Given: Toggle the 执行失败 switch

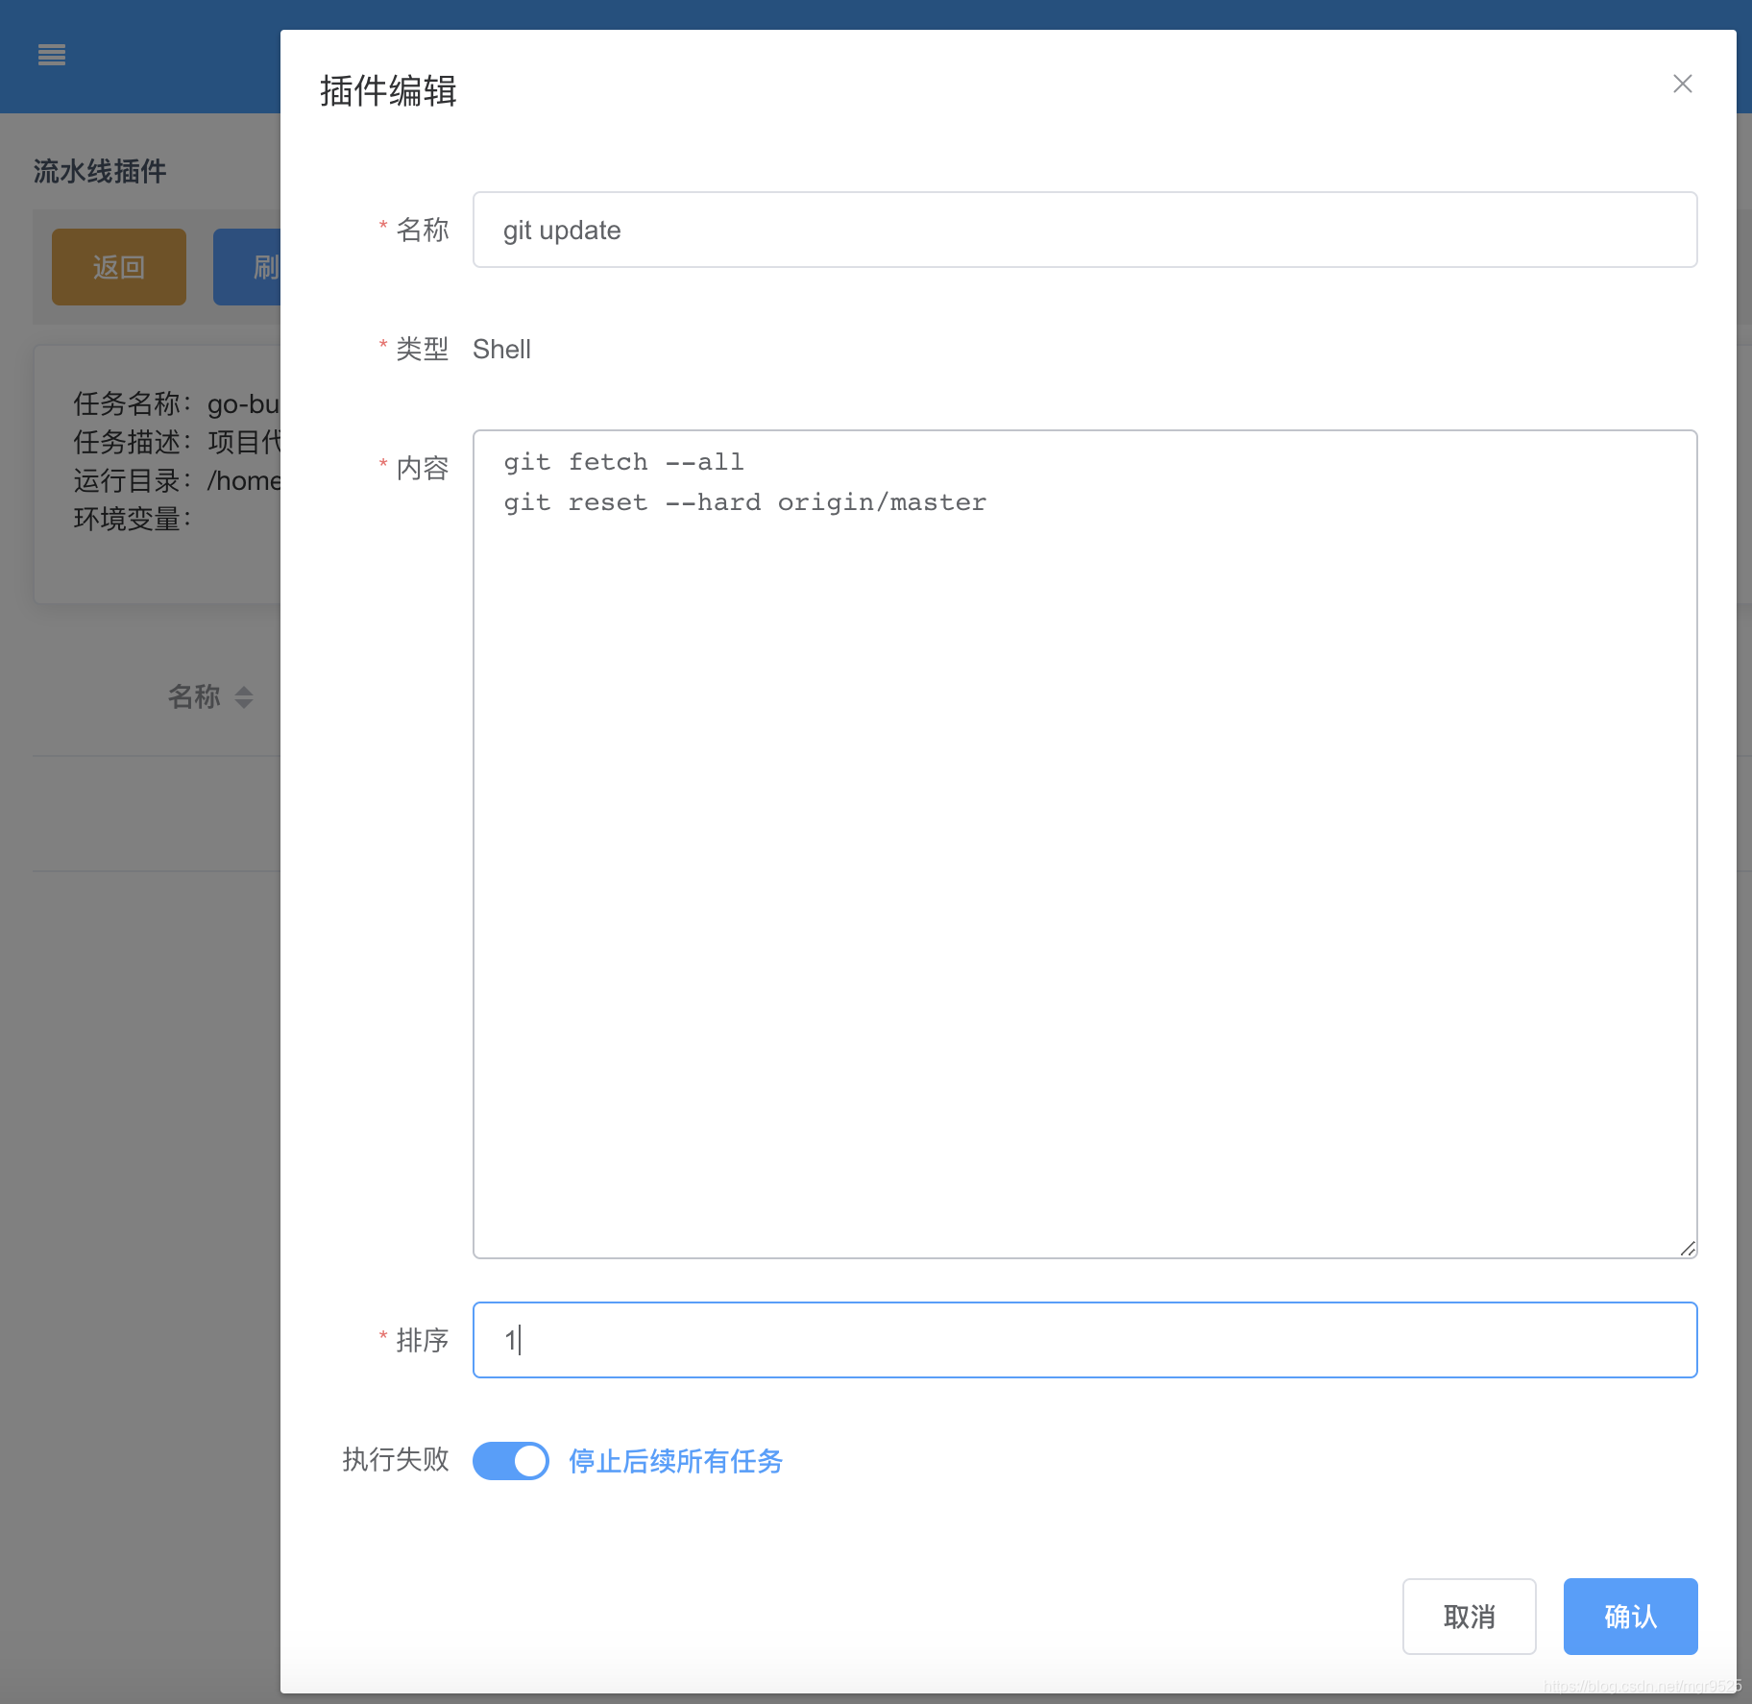Looking at the screenshot, I should pyautogui.click(x=510, y=1460).
